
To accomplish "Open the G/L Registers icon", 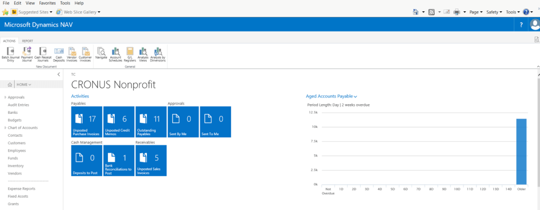I will 130,55.
